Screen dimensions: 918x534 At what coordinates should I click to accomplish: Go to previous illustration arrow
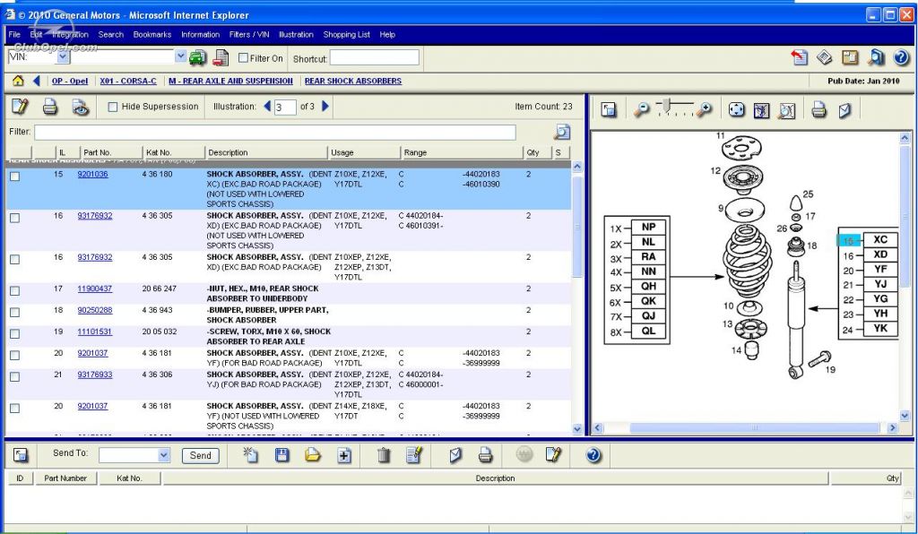(267, 107)
